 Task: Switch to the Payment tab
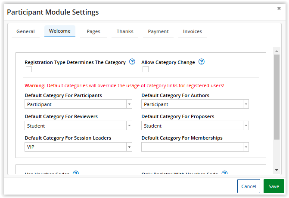(158, 31)
